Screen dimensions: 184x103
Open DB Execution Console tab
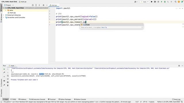(x=37, y=99)
